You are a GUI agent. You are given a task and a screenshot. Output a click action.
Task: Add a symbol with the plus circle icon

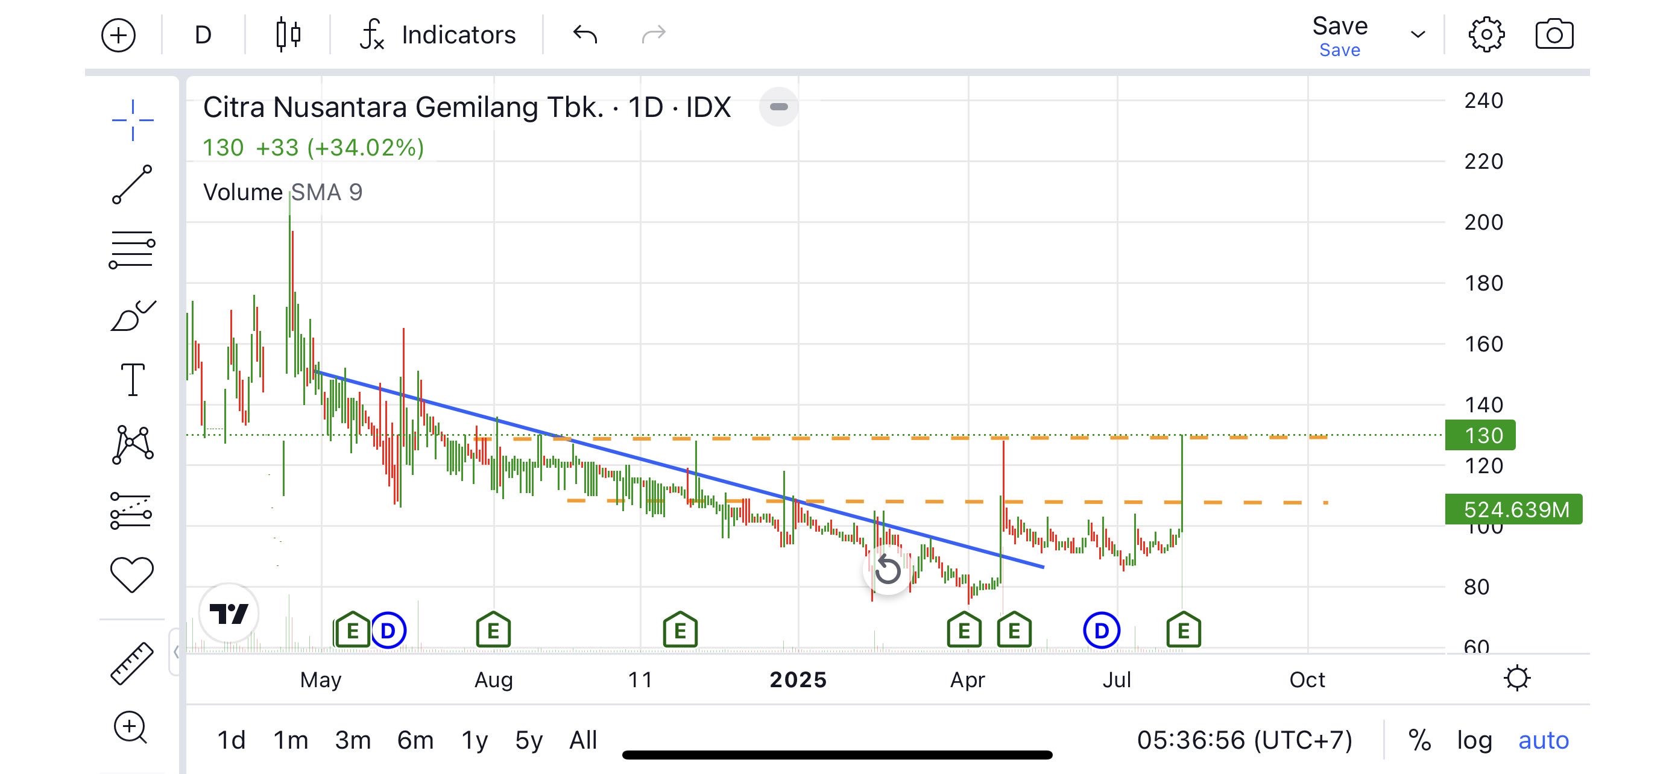click(118, 34)
